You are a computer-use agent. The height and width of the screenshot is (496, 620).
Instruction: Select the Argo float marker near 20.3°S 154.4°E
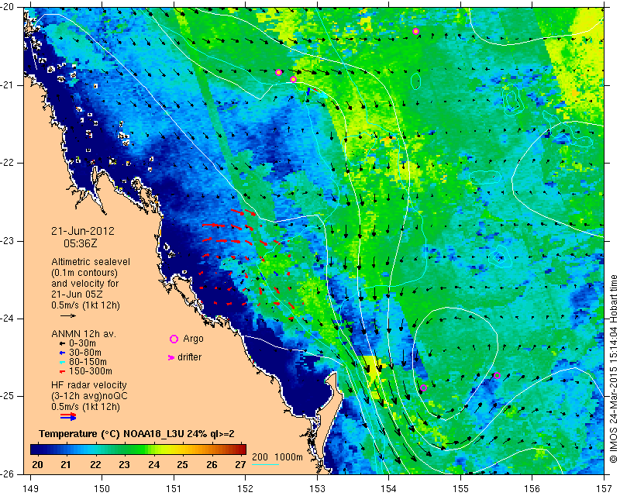[x=415, y=32]
